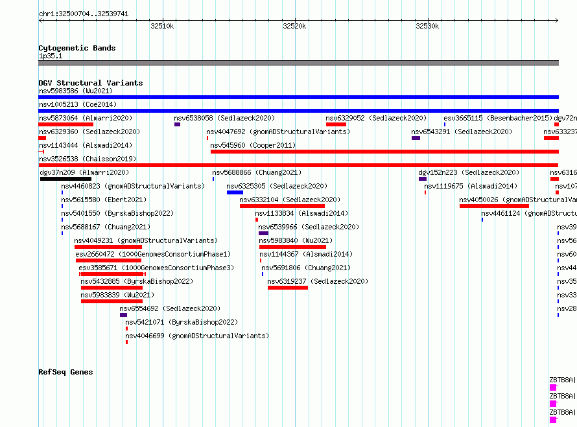
Task: Click the blue nsv6325305 variant bar
Action: click(235, 192)
